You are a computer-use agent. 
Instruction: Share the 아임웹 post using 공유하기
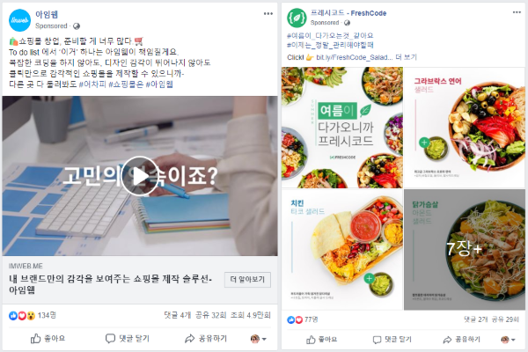[206, 338]
